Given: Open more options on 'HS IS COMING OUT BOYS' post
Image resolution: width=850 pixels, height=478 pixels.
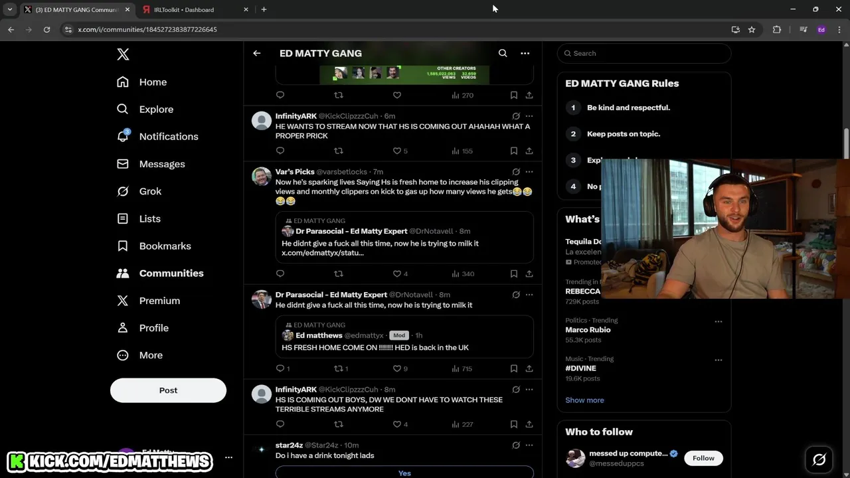Looking at the screenshot, I should coord(529,390).
